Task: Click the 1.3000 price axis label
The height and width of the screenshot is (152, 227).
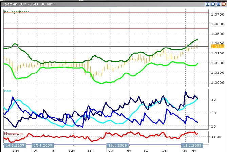Action: pos(216,82)
